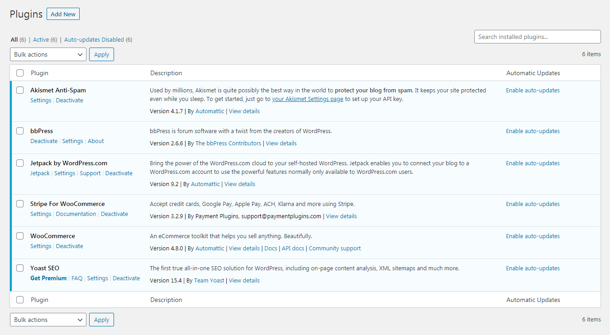
Task: Focus the Search installed plugins field
Action: pyautogui.click(x=537, y=37)
